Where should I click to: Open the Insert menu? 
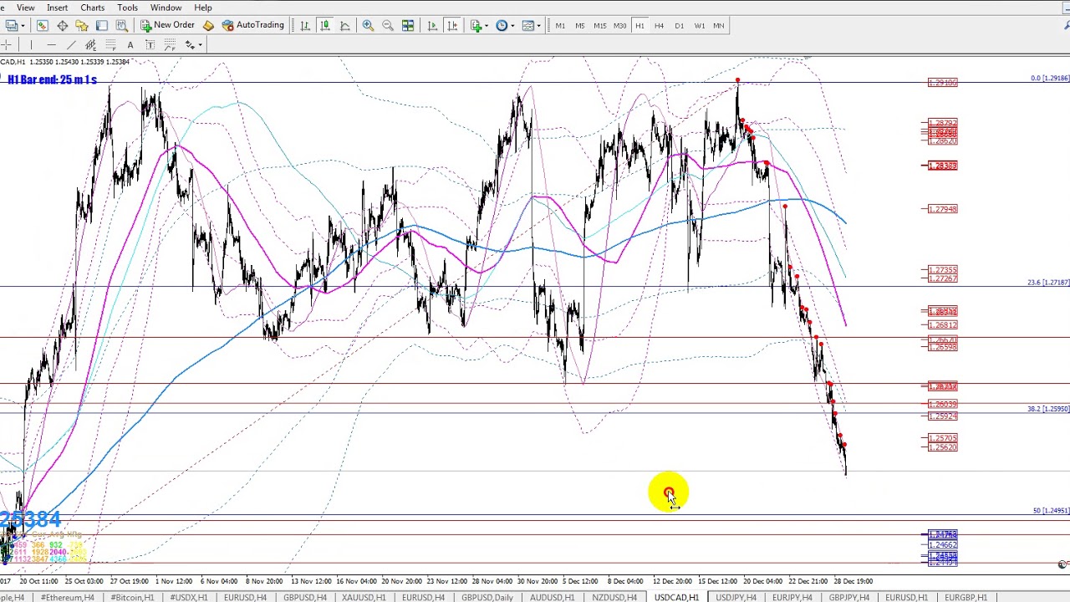coord(58,8)
